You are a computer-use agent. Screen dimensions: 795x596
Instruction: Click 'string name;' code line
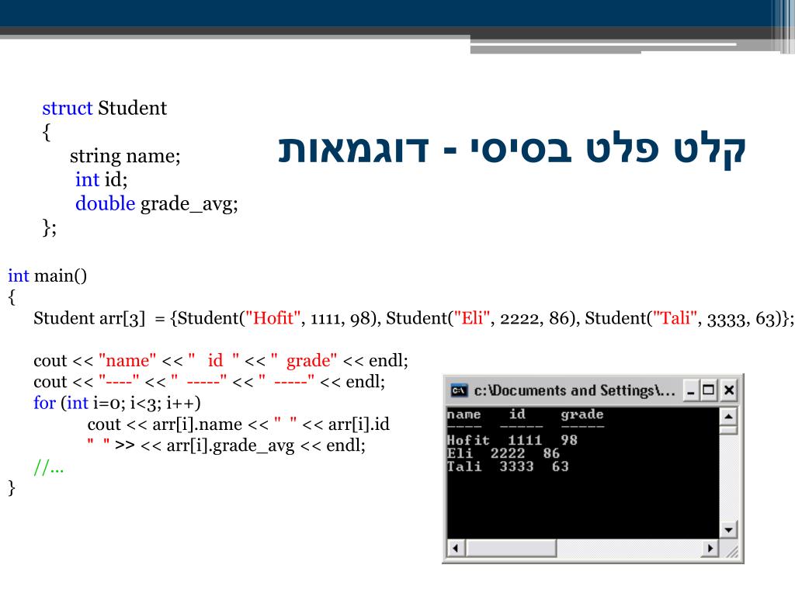125,155
